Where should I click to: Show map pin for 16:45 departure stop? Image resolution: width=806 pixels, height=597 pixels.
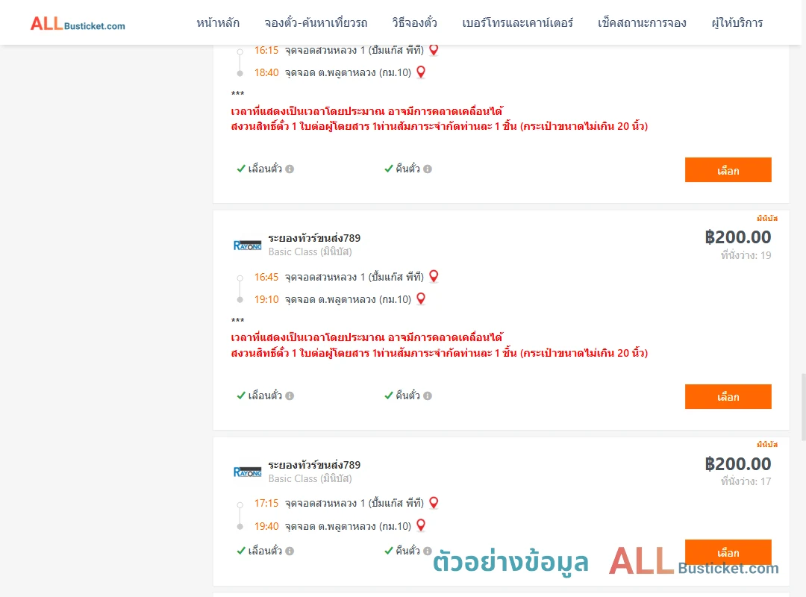point(434,276)
